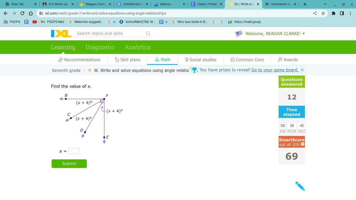Switch to the Clever Portal browser tab

(206, 4)
